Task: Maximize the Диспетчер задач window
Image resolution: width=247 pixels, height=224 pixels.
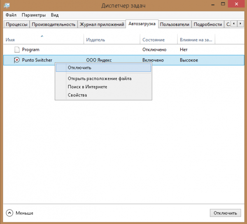Action: pos(223,4)
